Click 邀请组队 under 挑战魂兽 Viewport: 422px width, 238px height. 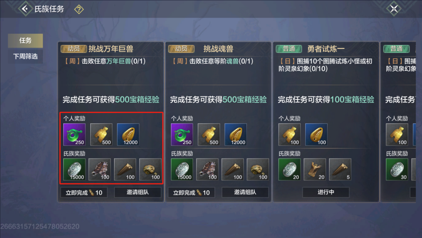[x=245, y=193]
